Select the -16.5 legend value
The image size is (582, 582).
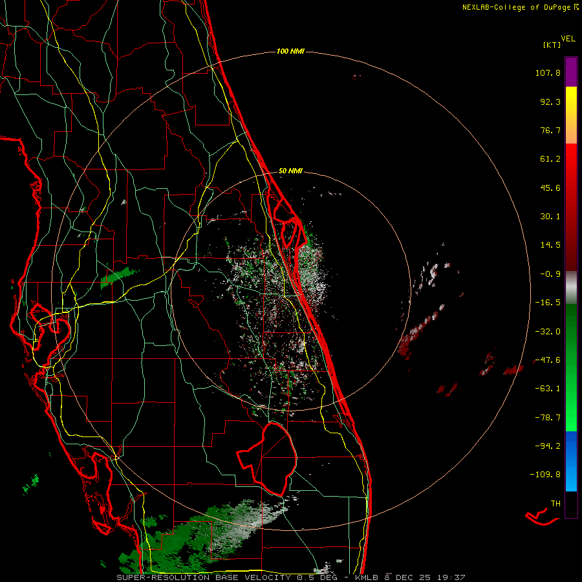tap(548, 303)
